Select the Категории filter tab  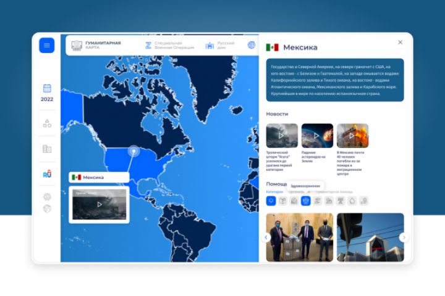click(x=274, y=192)
